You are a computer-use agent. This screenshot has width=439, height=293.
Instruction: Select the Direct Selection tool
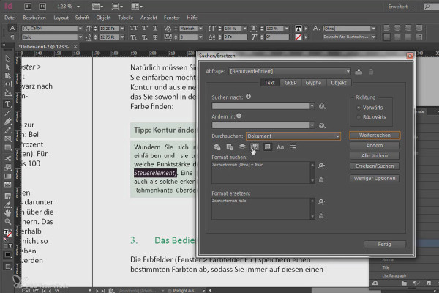[x=7, y=67]
